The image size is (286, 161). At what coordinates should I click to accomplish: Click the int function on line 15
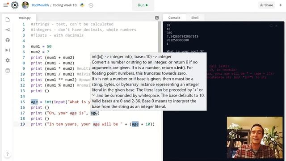click(x=48, y=102)
